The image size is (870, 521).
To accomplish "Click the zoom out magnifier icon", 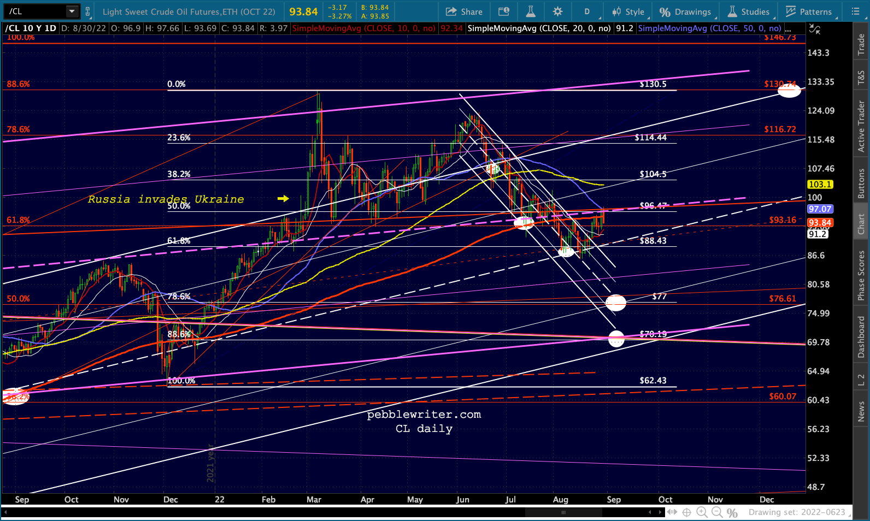I will point(717,512).
